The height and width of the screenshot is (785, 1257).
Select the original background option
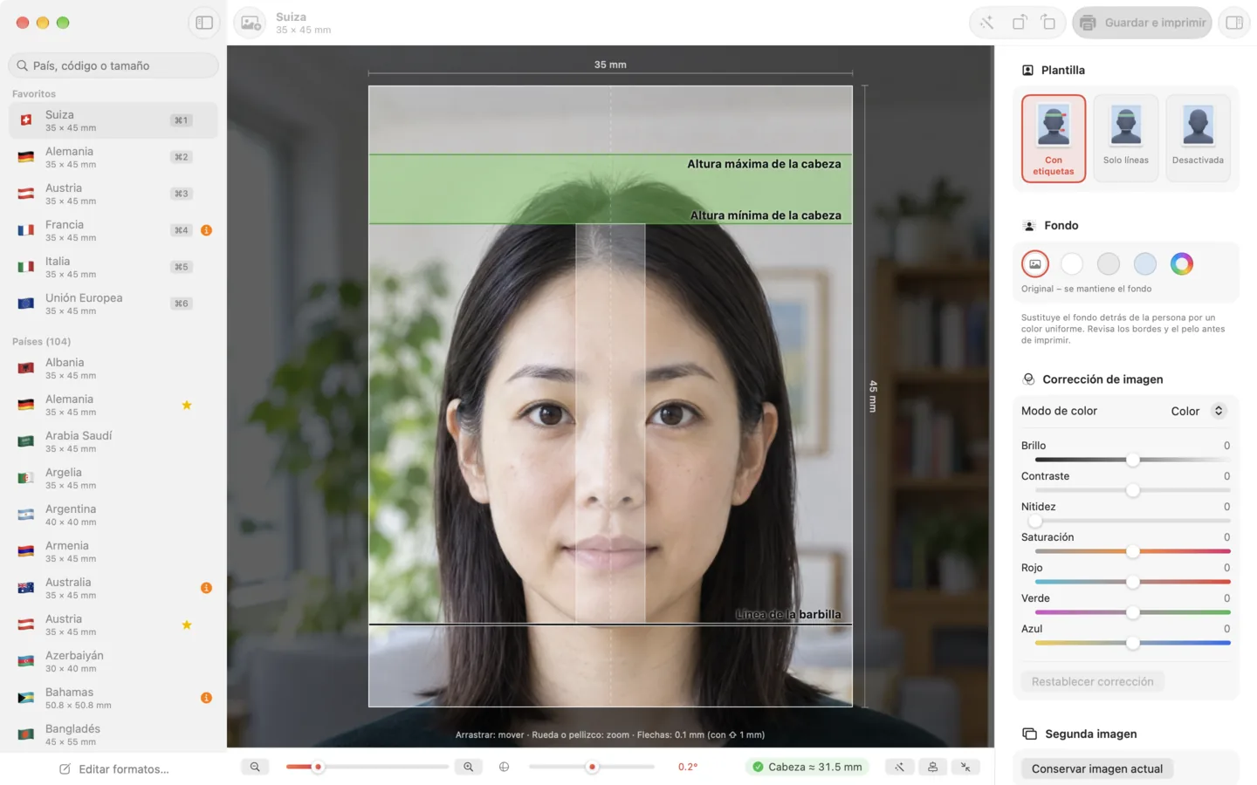pyautogui.click(x=1034, y=263)
